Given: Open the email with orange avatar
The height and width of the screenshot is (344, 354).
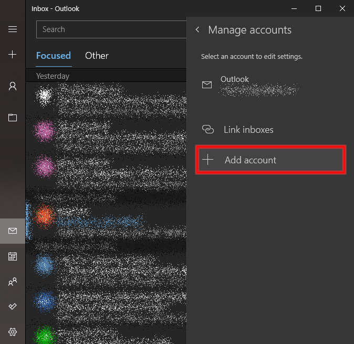Looking at the screenshot, I should [x=106, y=222].
